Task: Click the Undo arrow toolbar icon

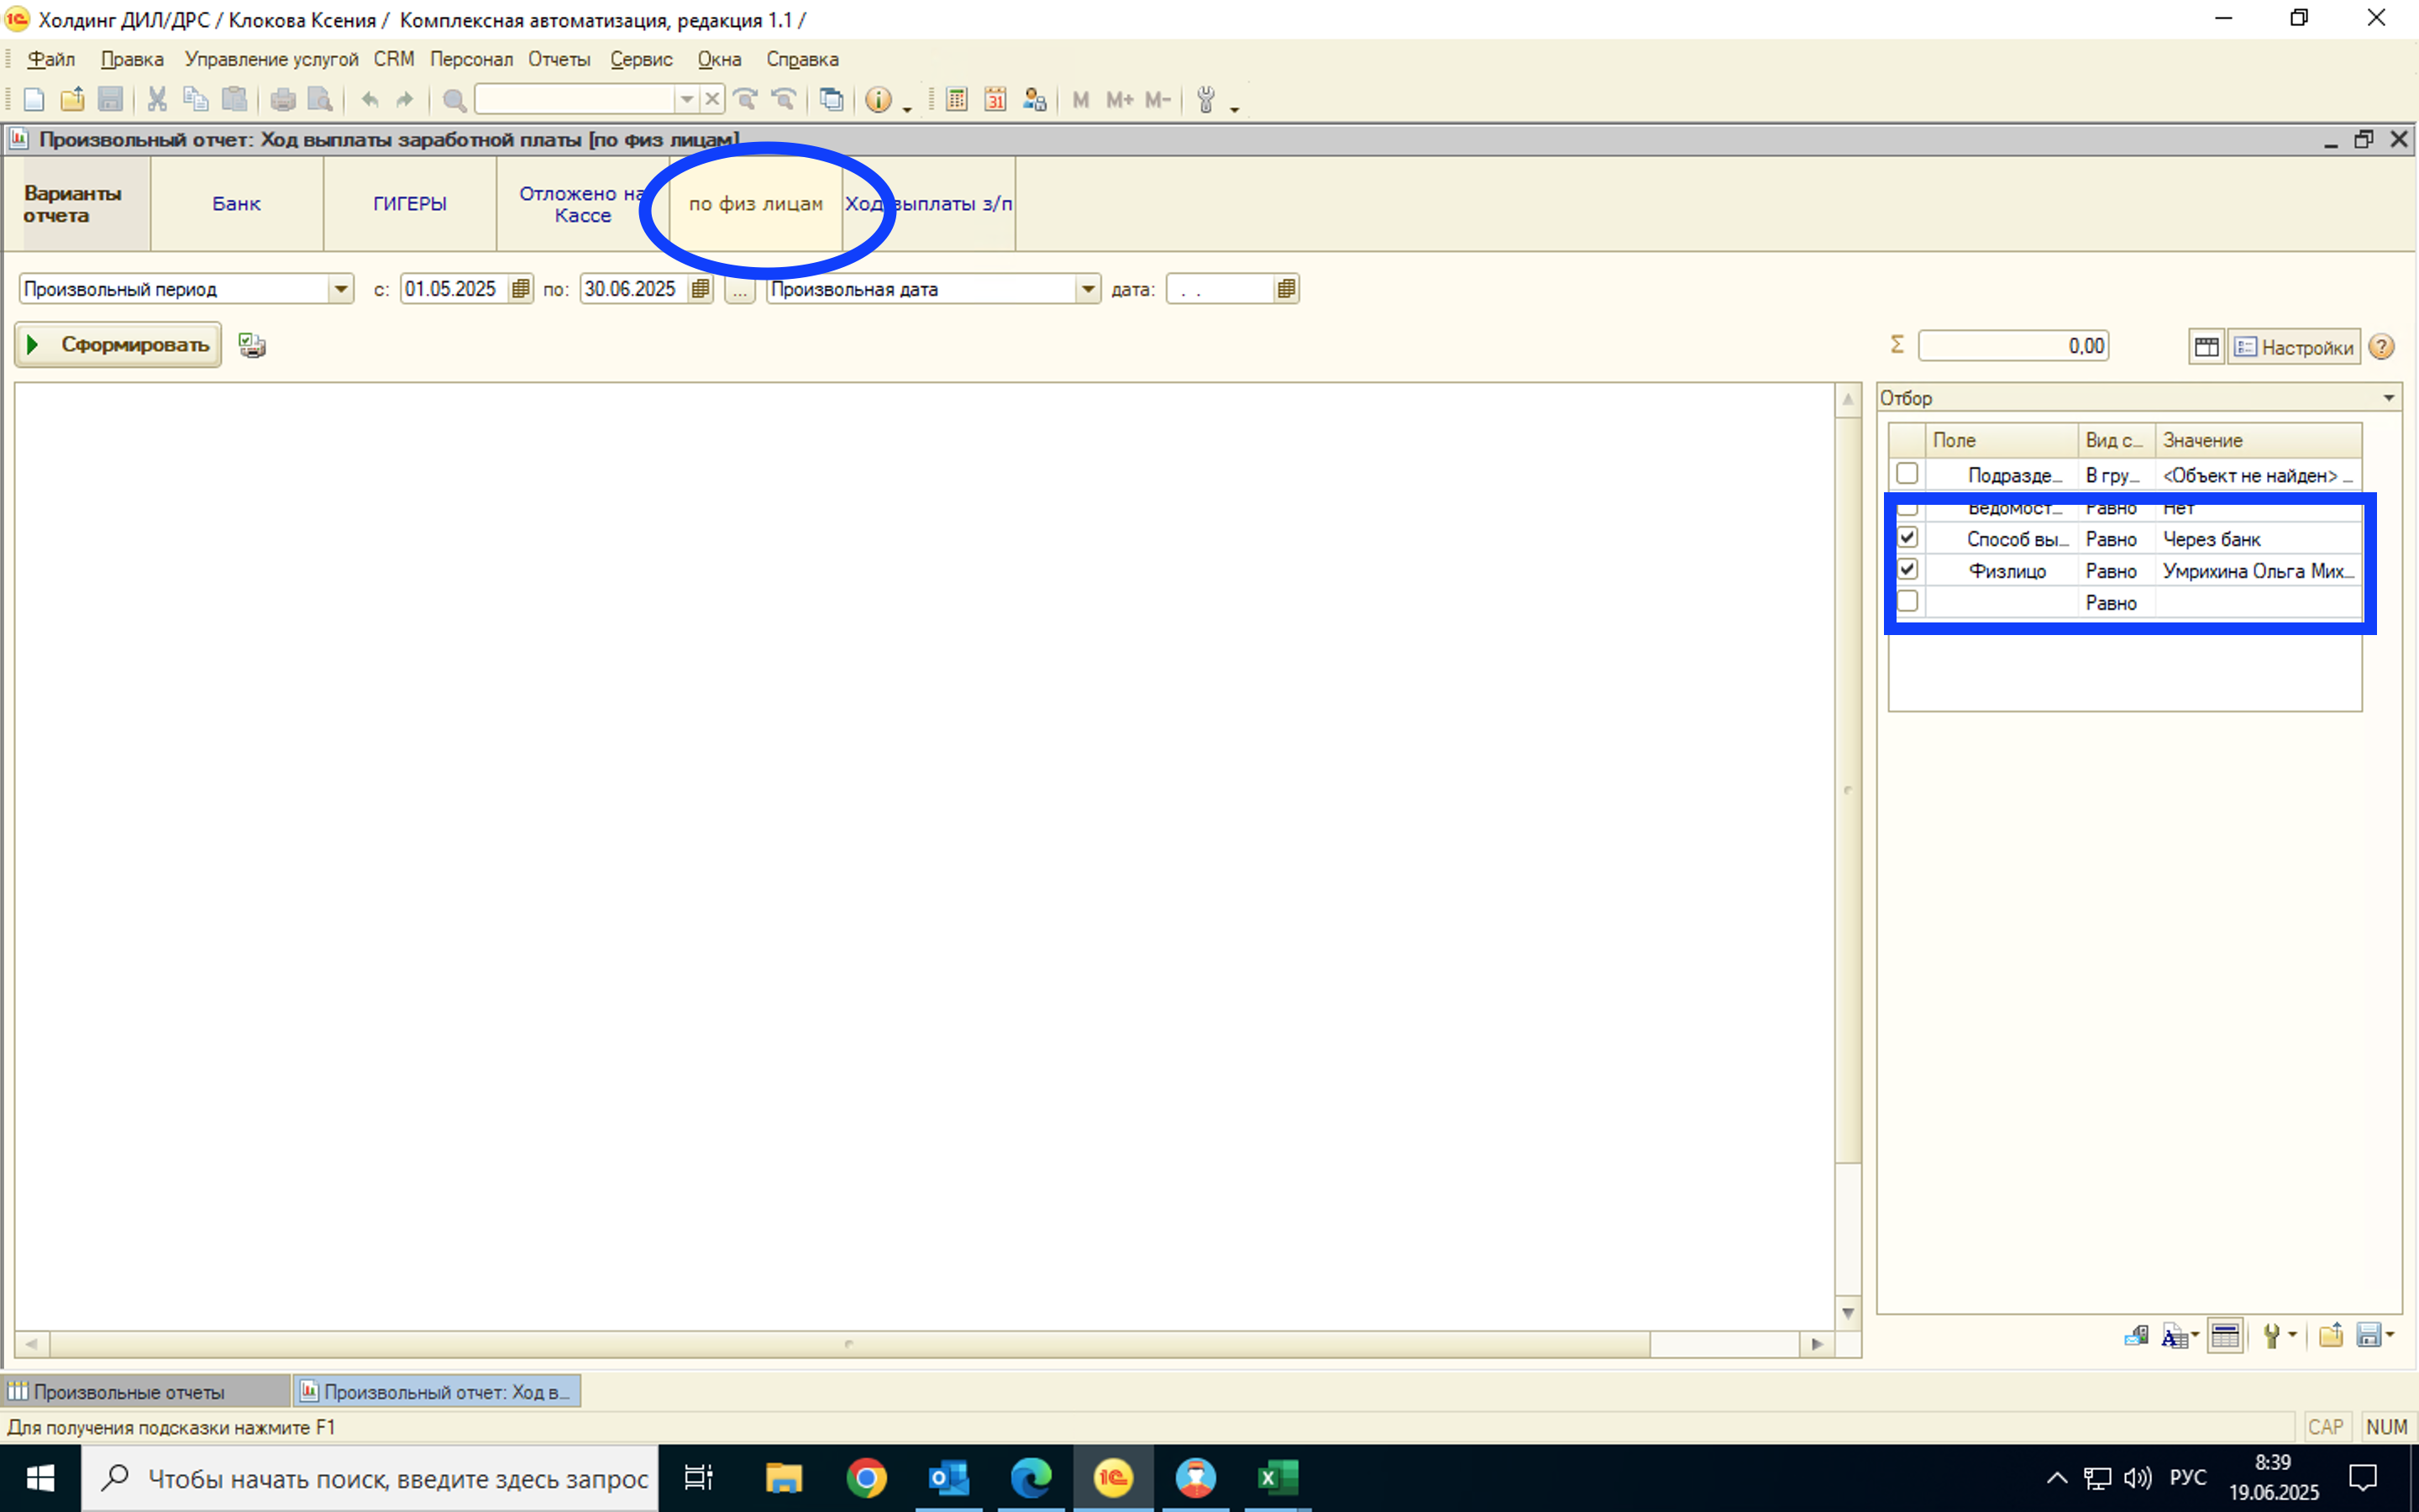Action: (x=370, y=99)
